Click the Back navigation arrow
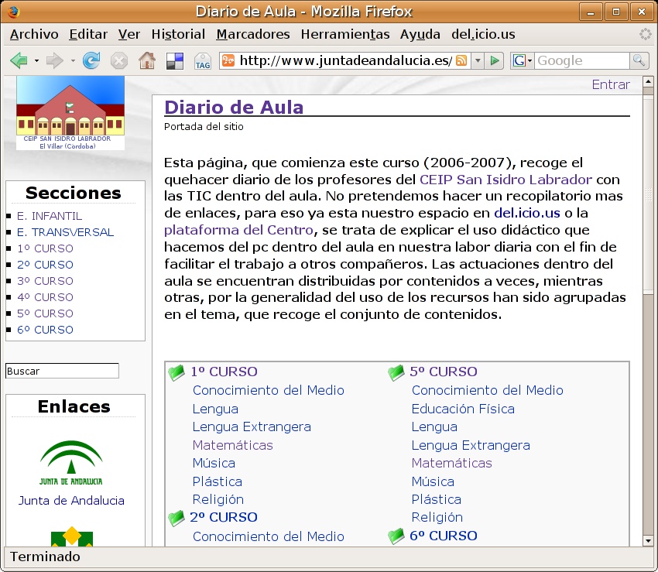 pyautogui.click(x=19, y=60)
